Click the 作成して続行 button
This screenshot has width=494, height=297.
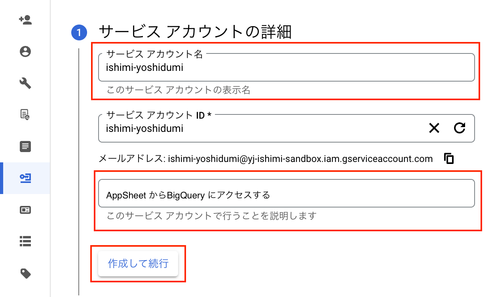[x=138, y=263]
